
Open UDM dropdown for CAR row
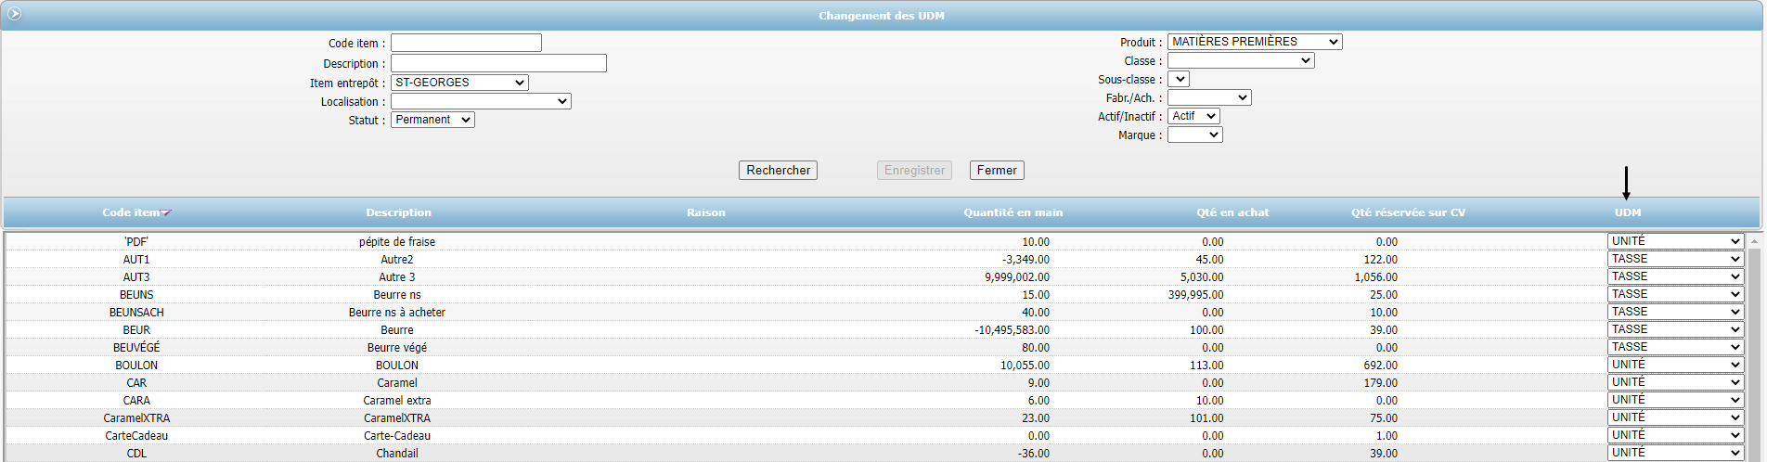(x=1675, y=382)
